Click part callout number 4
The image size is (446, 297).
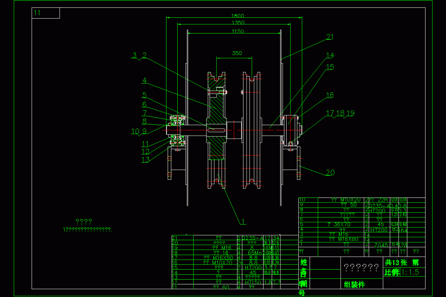[x=144, y=80]
